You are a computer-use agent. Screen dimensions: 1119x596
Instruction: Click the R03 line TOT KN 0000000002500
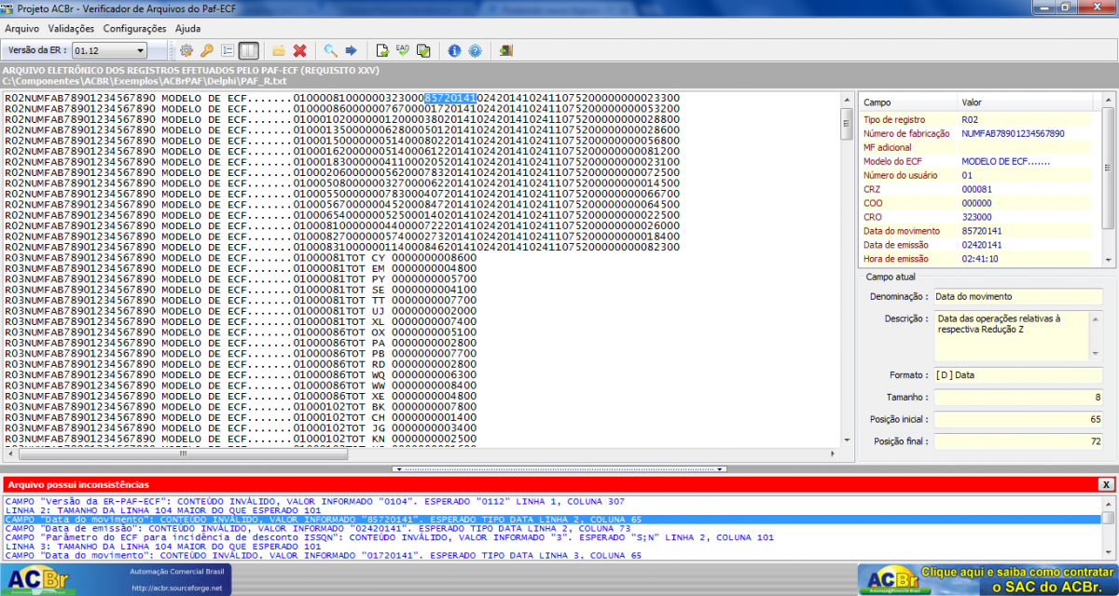coord(242,439)
